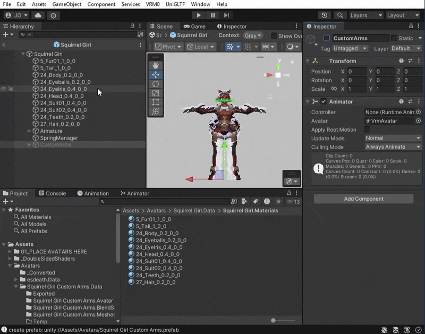Open Transform component more options menu
The height and width of the screenshot is (334, 425).
coord(419,61)
